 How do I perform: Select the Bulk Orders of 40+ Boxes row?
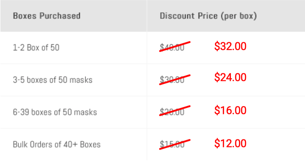click(152, 144)
